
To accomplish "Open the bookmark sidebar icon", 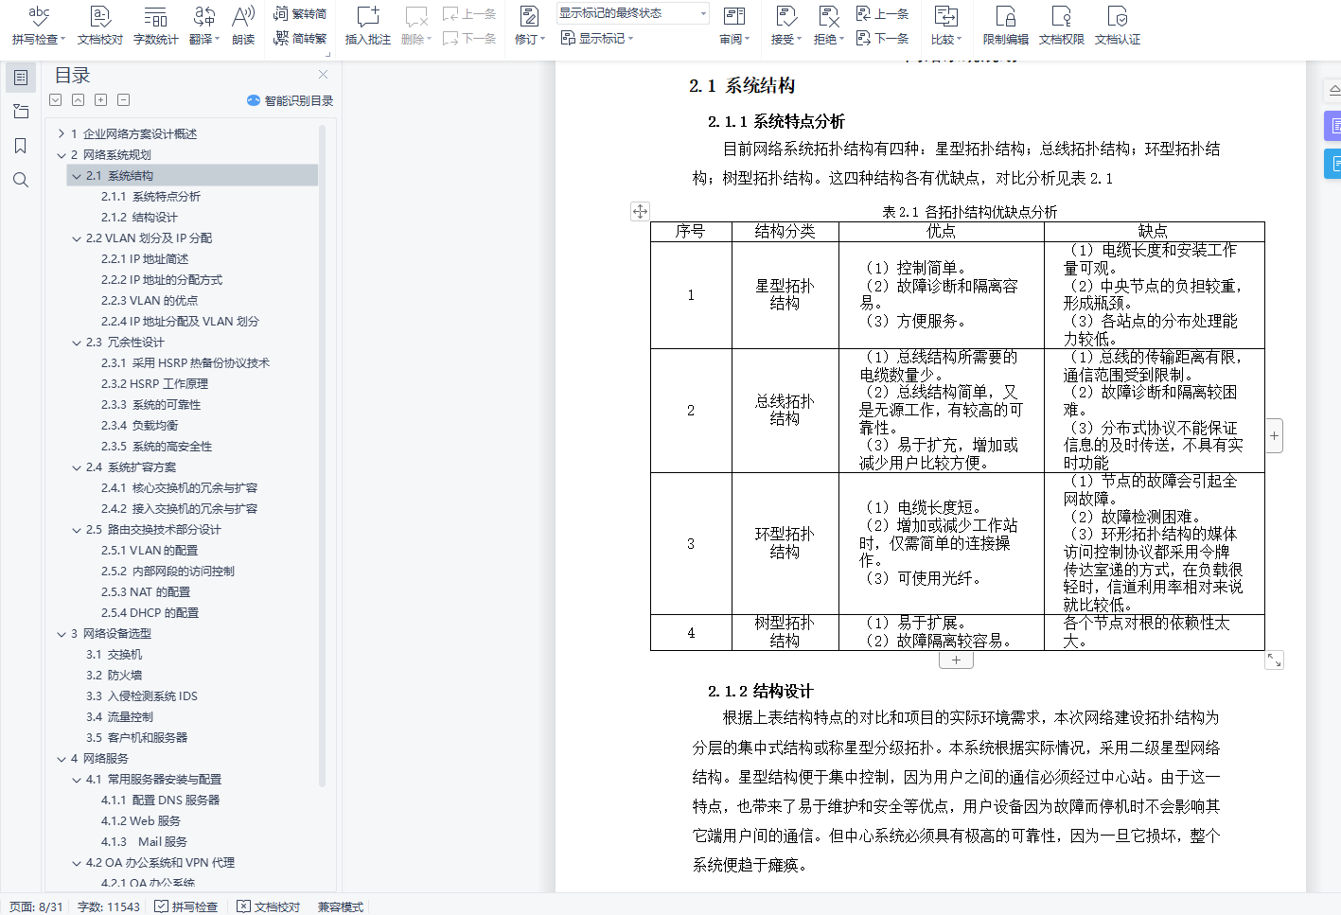I will pyautogui.click(x=21, y=146).
